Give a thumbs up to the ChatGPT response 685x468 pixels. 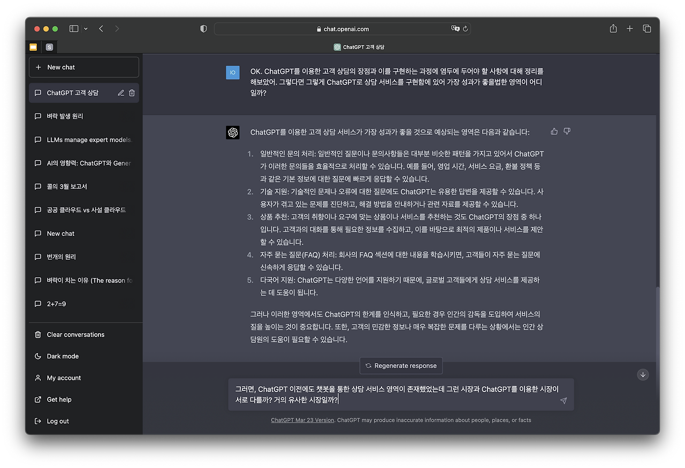(x=554, y=131)
